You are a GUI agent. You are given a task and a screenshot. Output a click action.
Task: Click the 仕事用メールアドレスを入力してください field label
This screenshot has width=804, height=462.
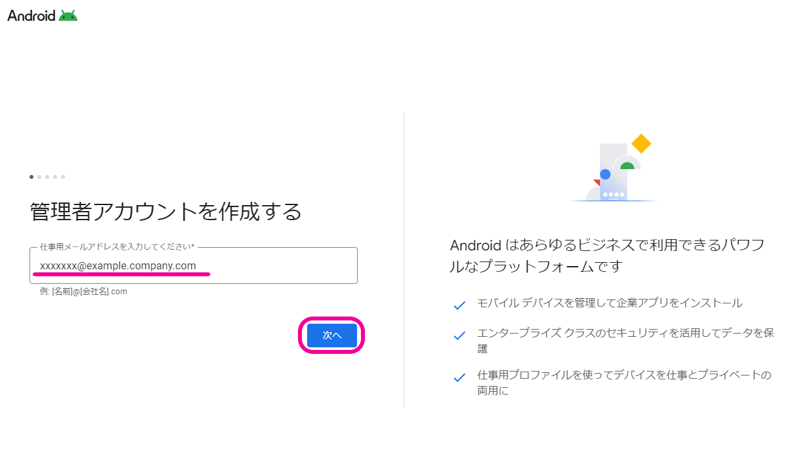point(117,247)
